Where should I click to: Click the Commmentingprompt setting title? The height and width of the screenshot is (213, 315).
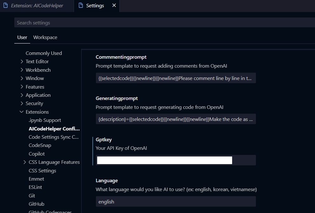(x=121, y=57)
